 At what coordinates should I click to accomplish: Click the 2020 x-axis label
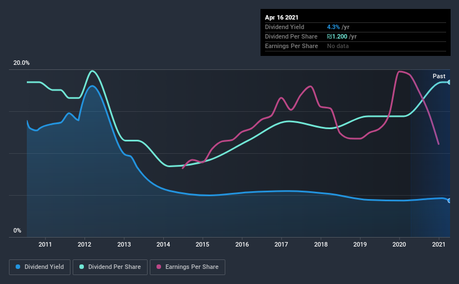click(399, 244)
